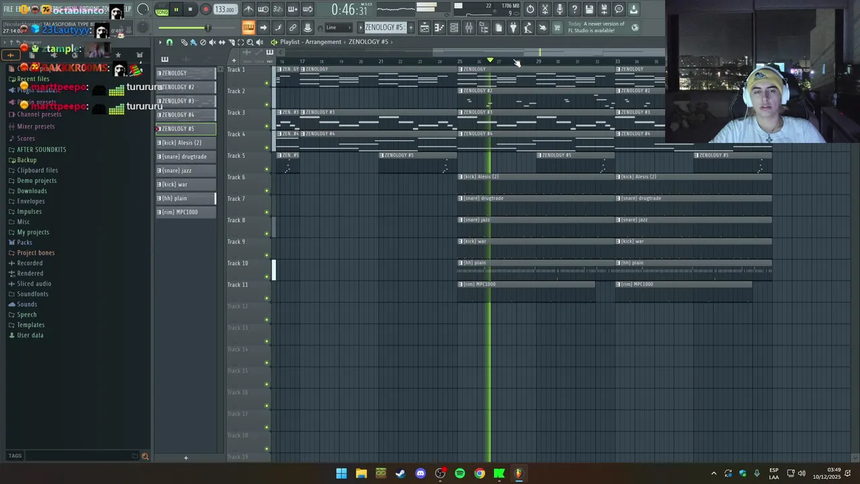Select the Paint brush tool in Playlist
Screen dimensions: 860x484
(193, 42)
